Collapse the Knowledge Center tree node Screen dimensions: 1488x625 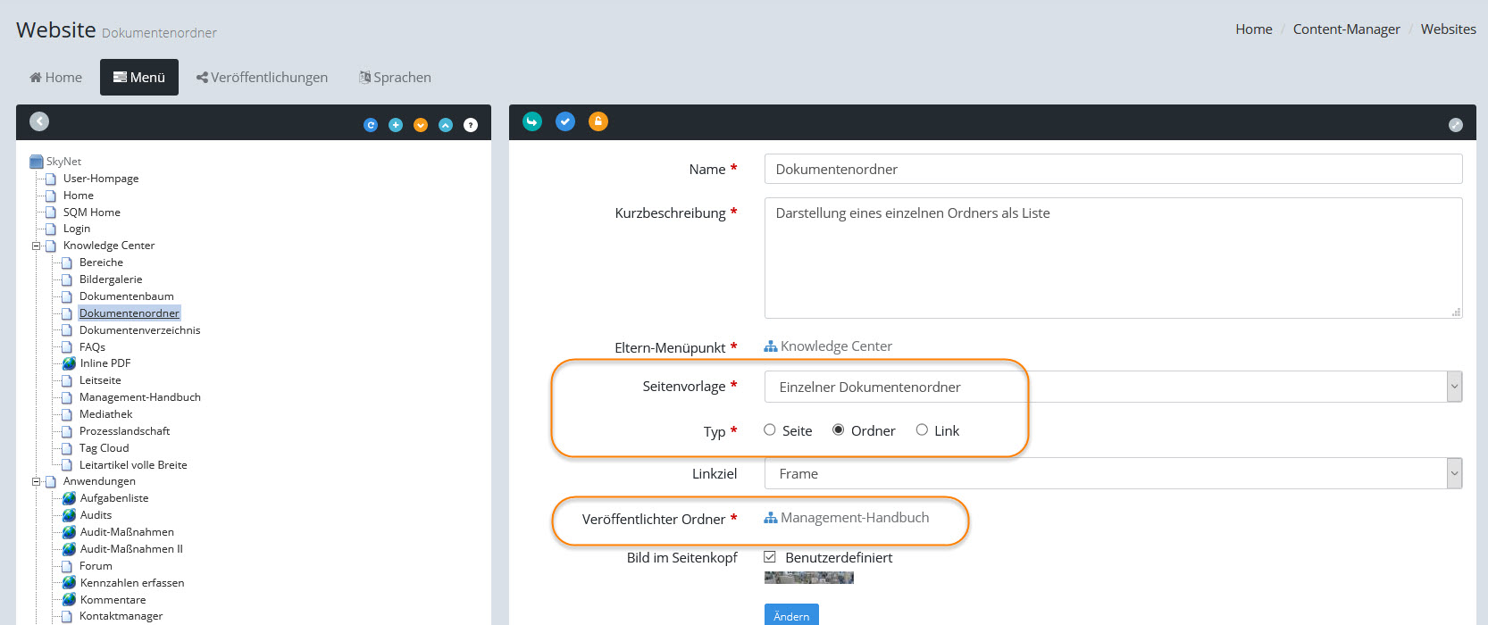click(37, 246)
